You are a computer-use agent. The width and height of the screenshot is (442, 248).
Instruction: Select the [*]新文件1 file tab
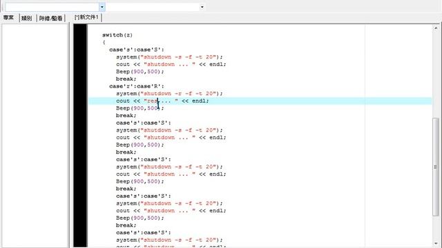click(86, 17)
